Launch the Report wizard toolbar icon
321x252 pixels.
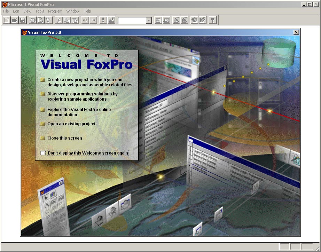(x=184, y=20)
